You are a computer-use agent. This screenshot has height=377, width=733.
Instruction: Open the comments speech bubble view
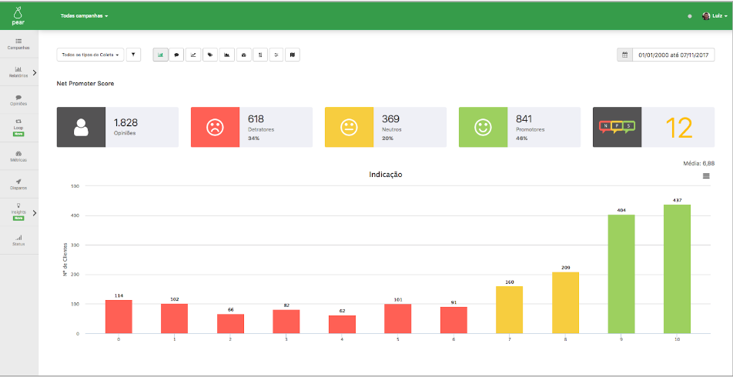point(176,55)
